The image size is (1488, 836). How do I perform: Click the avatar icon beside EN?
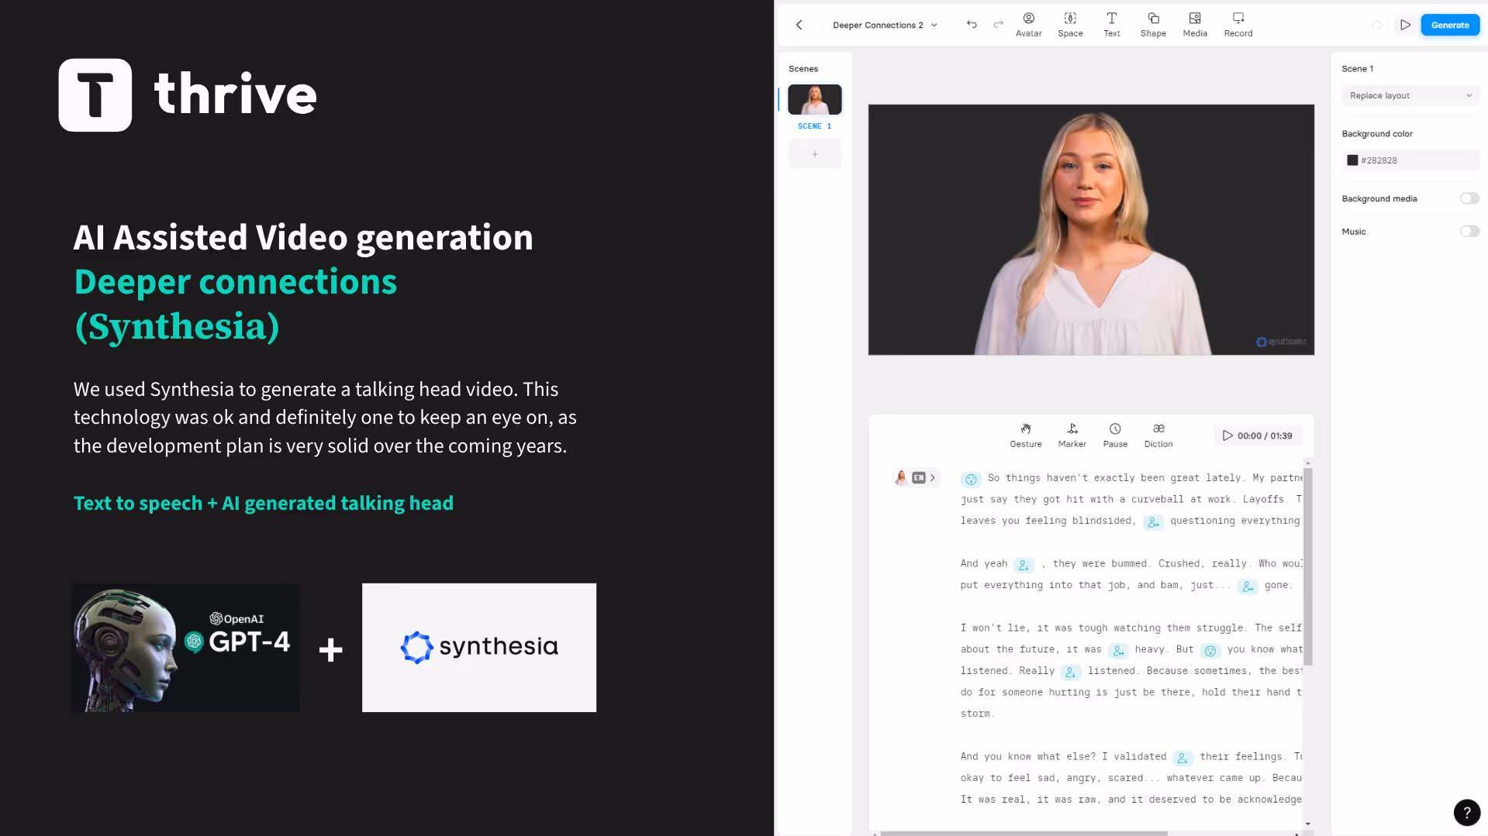tap(901, 477)
